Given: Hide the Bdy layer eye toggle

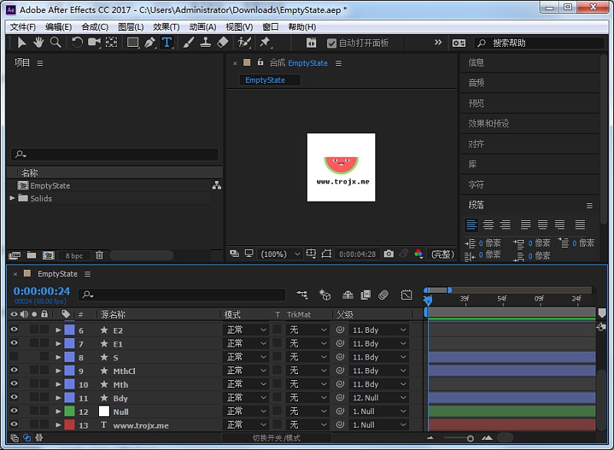Looking at the screenshot, I should pyautogui.click(x=14, y=397).
